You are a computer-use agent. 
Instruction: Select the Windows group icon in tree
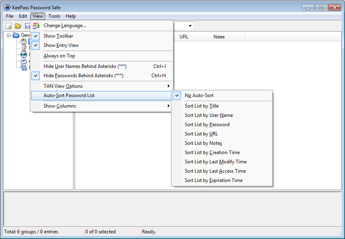pos(23,41)
